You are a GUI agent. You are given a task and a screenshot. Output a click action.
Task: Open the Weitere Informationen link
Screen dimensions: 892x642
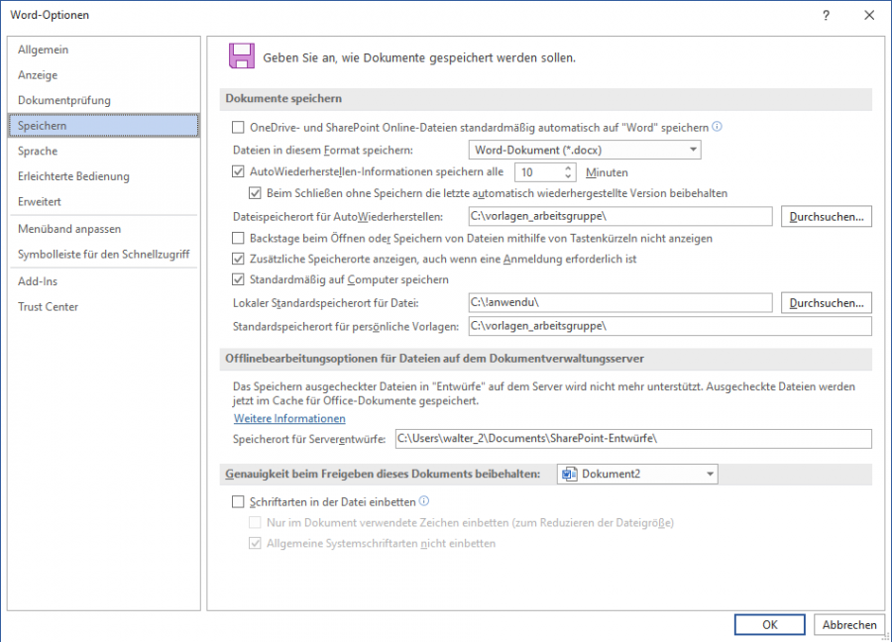(289, 418)
